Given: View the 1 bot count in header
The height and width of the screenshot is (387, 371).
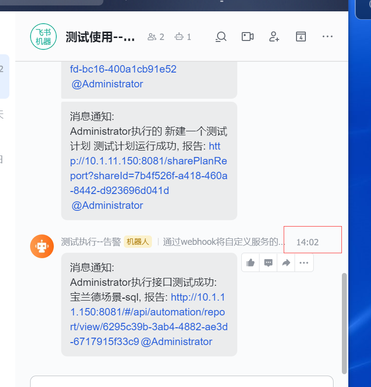Looking at the screenshot, I should [x=183, y=37].
